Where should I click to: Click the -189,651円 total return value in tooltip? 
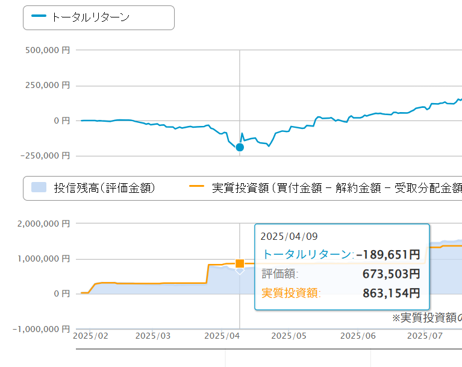click(389, 254)
